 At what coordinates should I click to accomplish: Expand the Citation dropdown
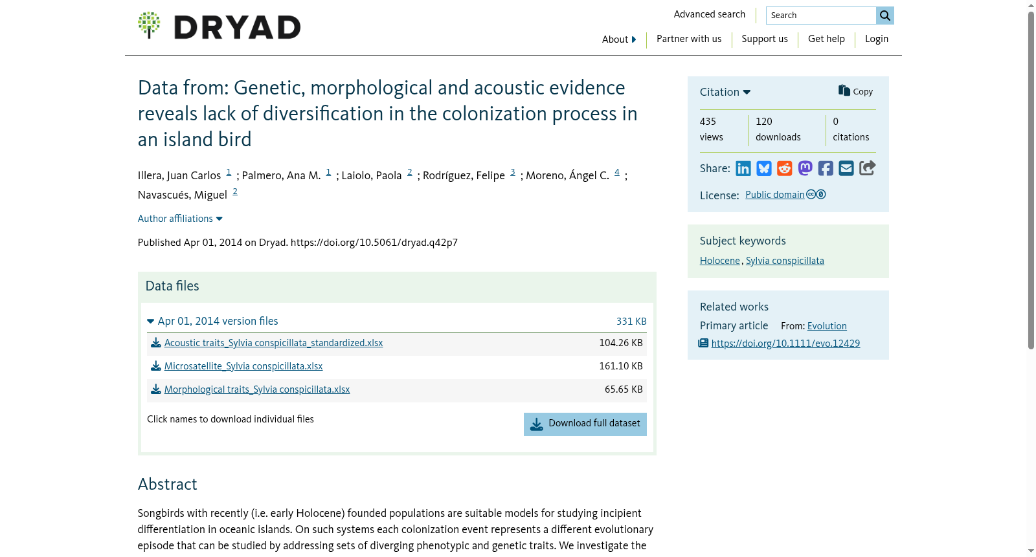(x=725, y=92)
